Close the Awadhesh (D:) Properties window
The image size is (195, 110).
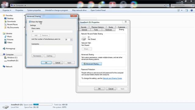tap(126, 22)
